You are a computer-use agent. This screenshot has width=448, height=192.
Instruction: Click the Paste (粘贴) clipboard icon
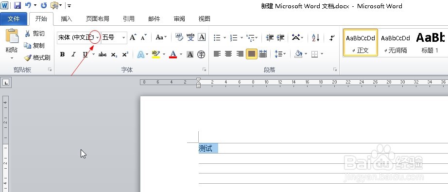click(x=12, y=36)
